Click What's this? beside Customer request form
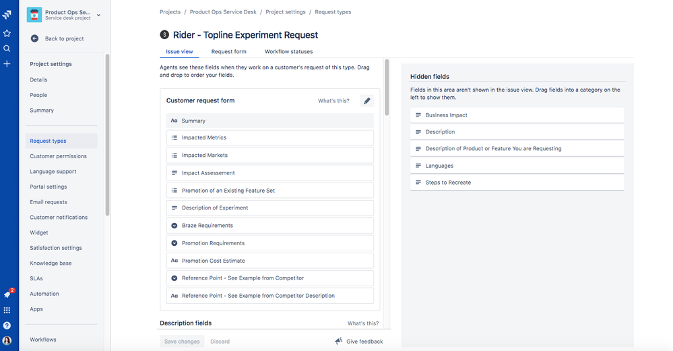673x351 pixels. pos(333,101)
